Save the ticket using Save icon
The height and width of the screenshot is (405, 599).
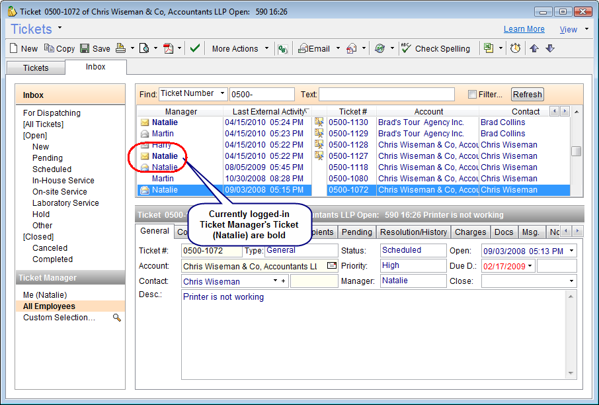(85, 48)
